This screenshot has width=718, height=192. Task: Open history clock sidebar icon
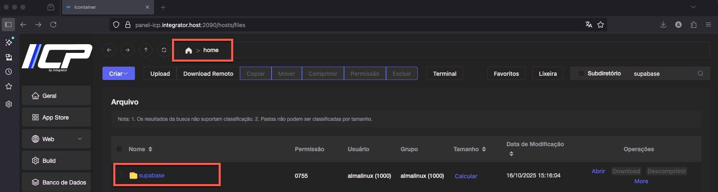click(9, 72)
